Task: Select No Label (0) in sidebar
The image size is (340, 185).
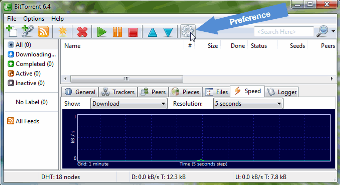Action: (31, 102)
